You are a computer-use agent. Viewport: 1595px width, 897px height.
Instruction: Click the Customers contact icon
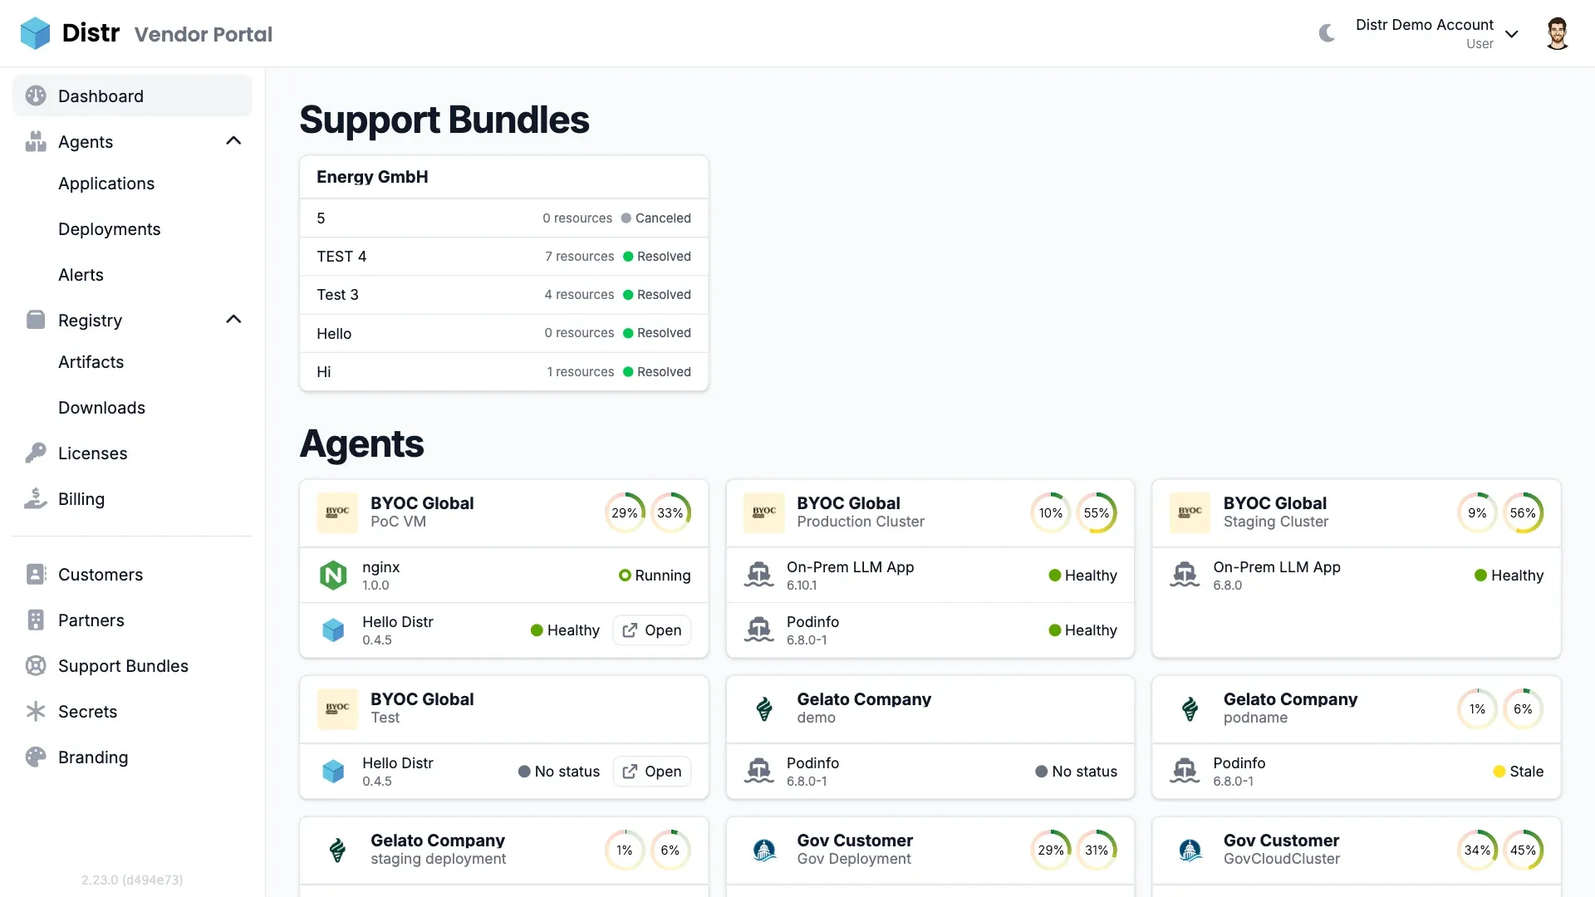click(36, 574)
